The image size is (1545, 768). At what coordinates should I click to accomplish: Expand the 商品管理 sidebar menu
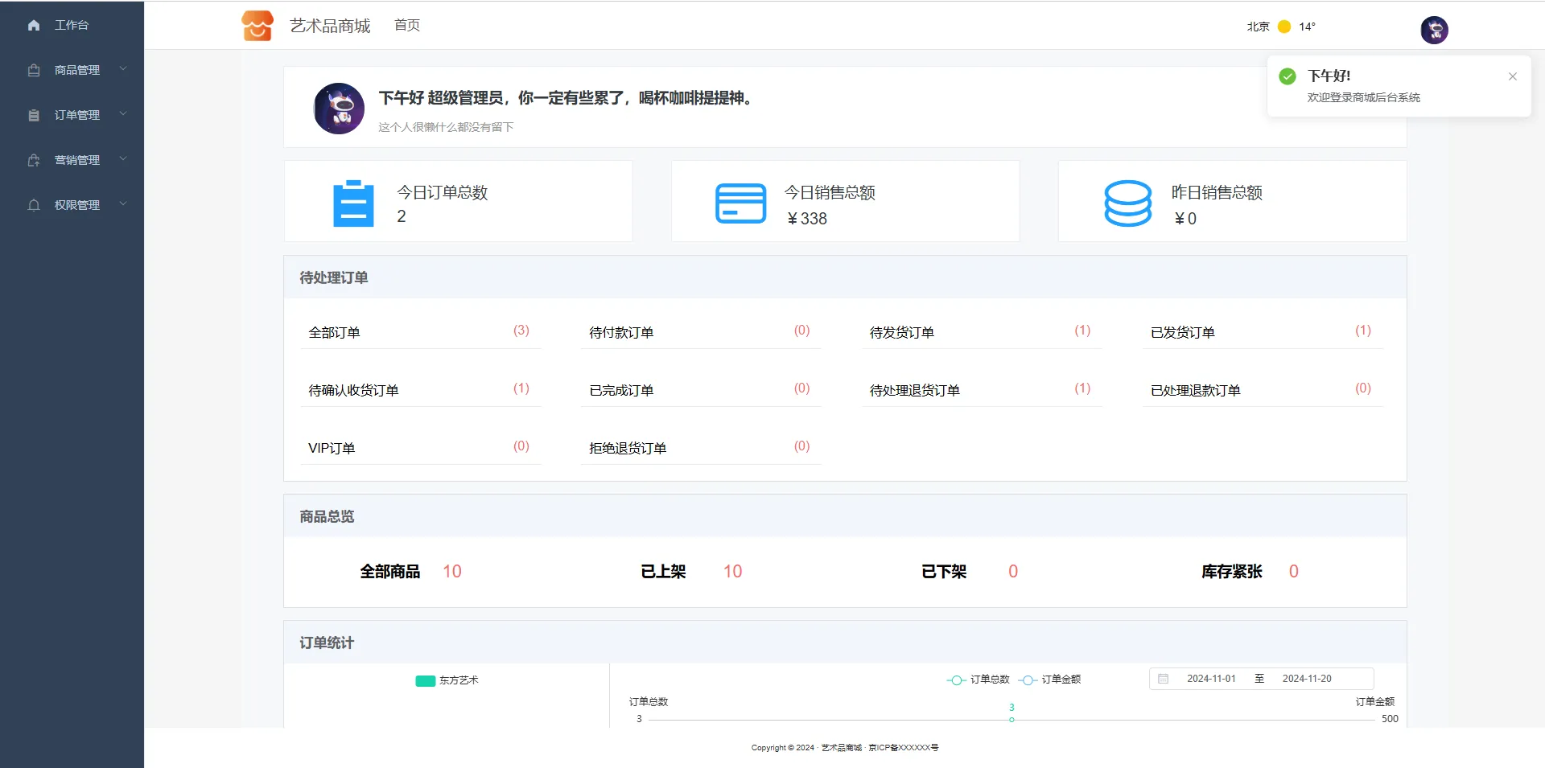tap(77, 70)
